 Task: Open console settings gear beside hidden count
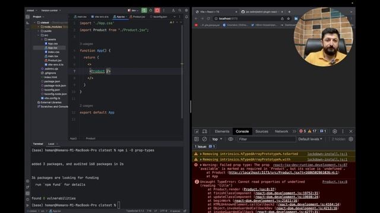(x=351, y=139)
